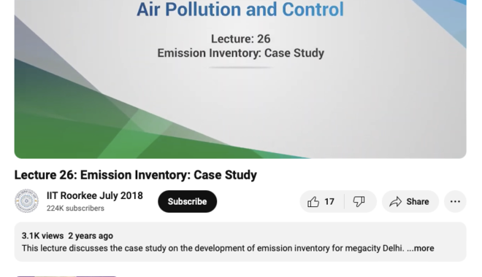Expand the description with ...more
482x277 pixels.
(x=421, y=248)
